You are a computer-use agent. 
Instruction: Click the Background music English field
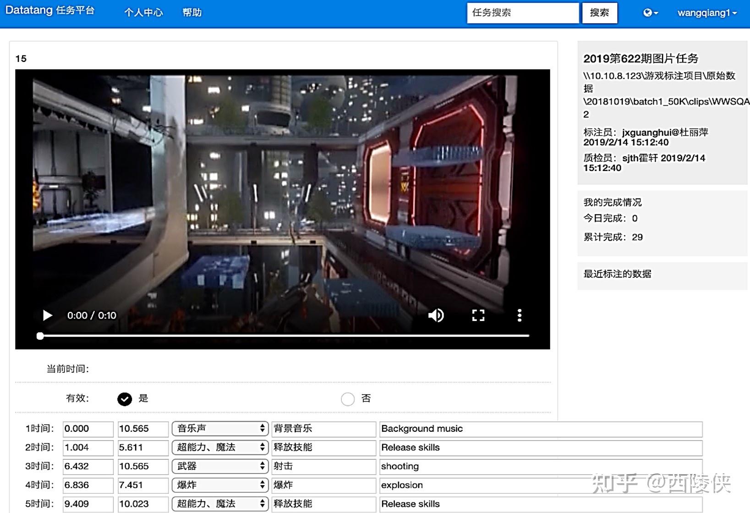pyautogui.click(x=541, y=429)
